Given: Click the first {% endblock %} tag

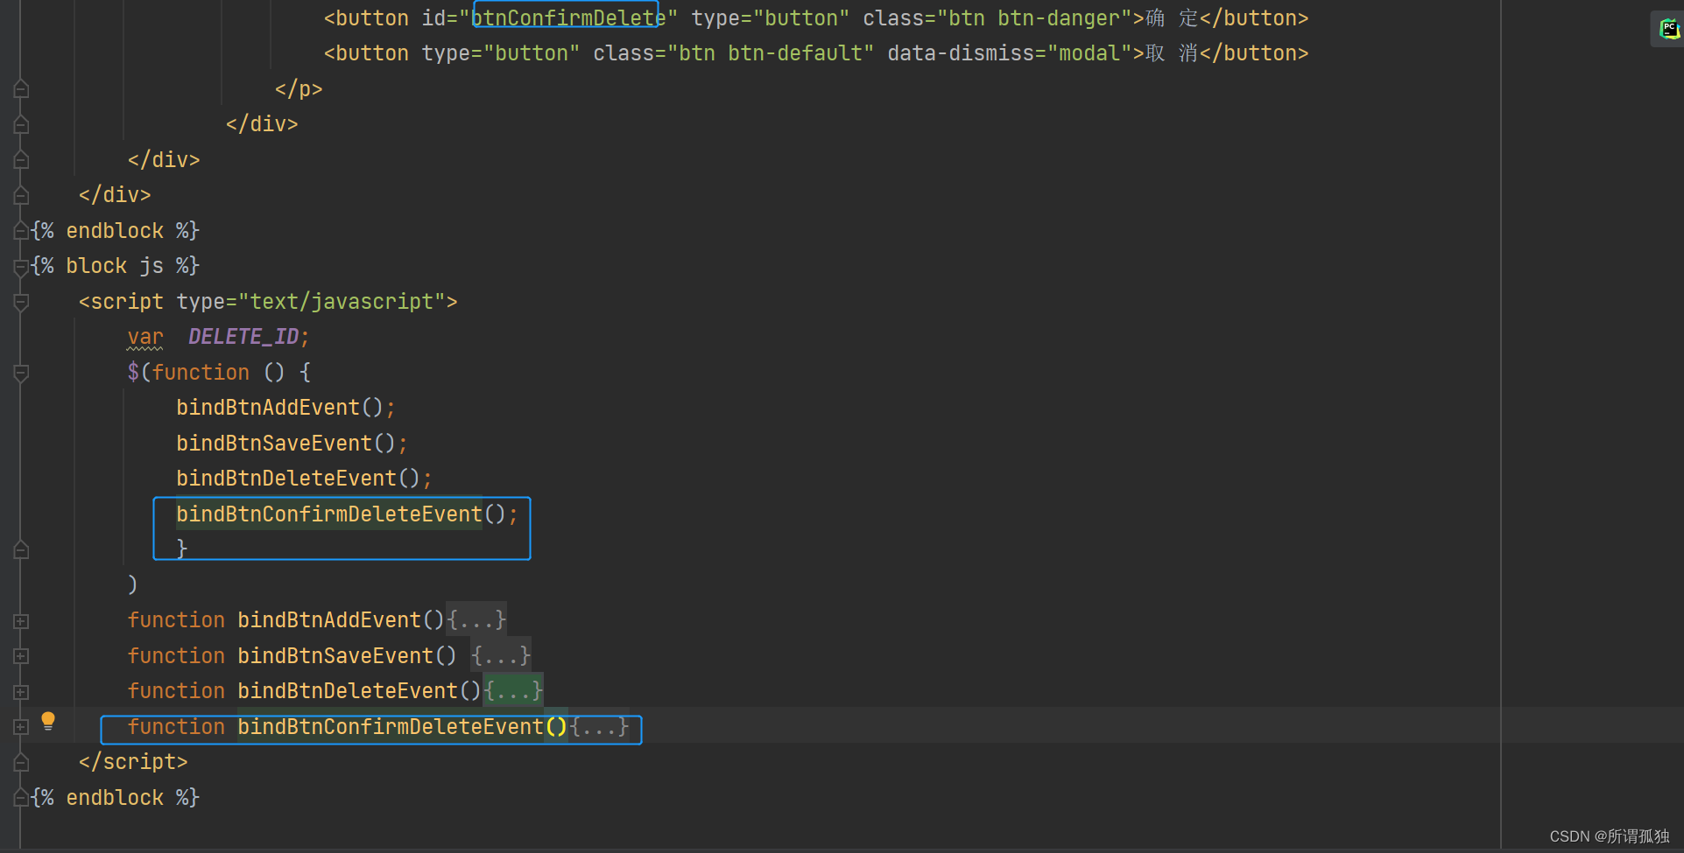Looking at the screenshot, I should pyautogui.click(x=116, y=231).
